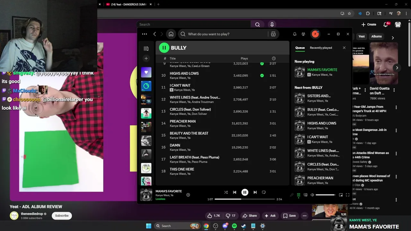Viewport: 411px width, 231px height.
Task: Skip to next track
Action: 255,192
